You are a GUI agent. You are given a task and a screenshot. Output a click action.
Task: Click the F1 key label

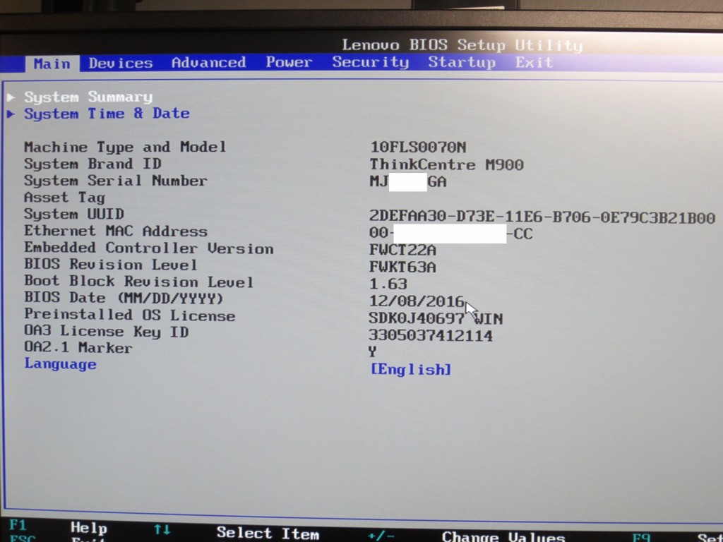(x=18, y=526)
